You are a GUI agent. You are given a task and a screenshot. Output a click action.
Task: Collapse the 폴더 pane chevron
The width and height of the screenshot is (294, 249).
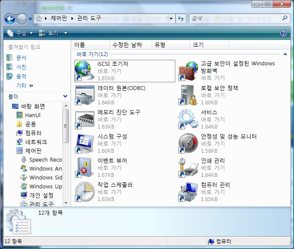[x=65, y=96]
